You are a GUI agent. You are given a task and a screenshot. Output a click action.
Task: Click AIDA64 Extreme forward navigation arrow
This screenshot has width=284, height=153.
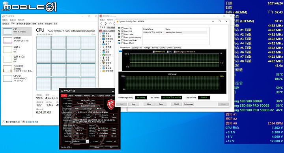coord(106,23)
